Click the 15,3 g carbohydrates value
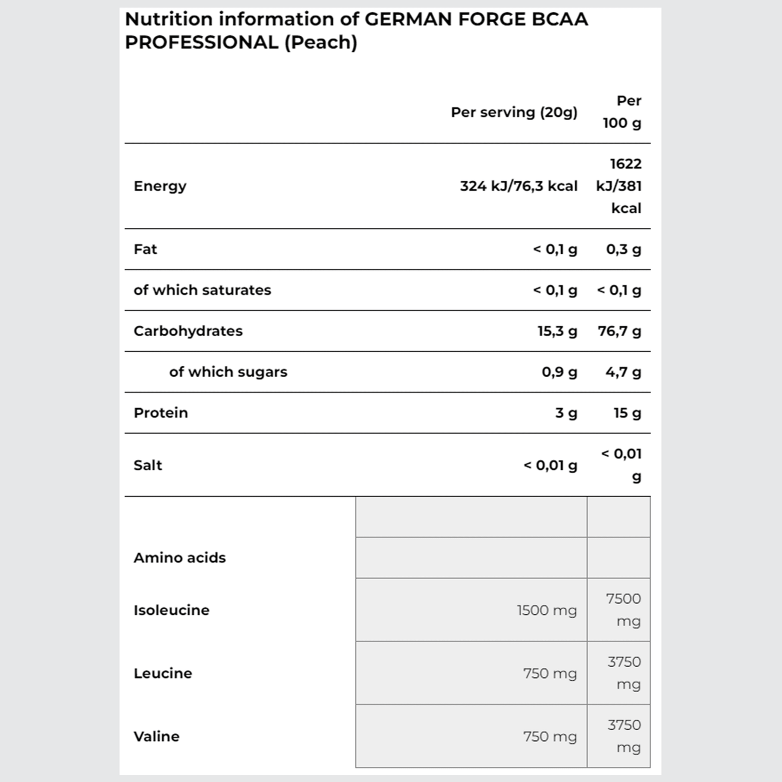 (x=557, y=331)
